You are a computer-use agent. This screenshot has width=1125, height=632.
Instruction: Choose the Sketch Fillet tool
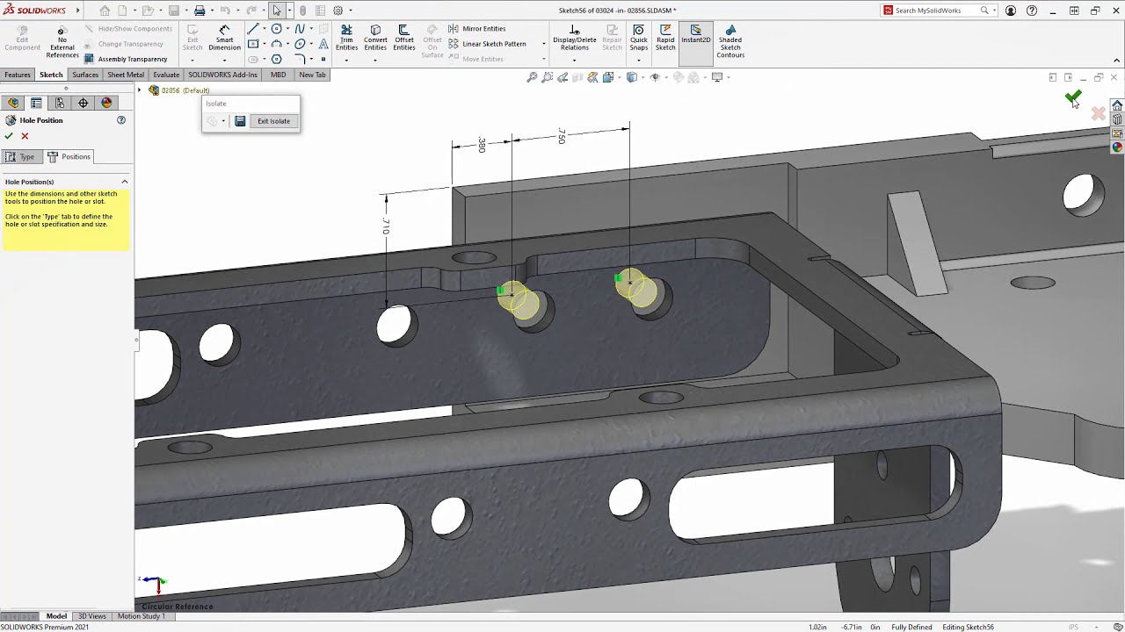pyautogui.click(x=300, y=59)
